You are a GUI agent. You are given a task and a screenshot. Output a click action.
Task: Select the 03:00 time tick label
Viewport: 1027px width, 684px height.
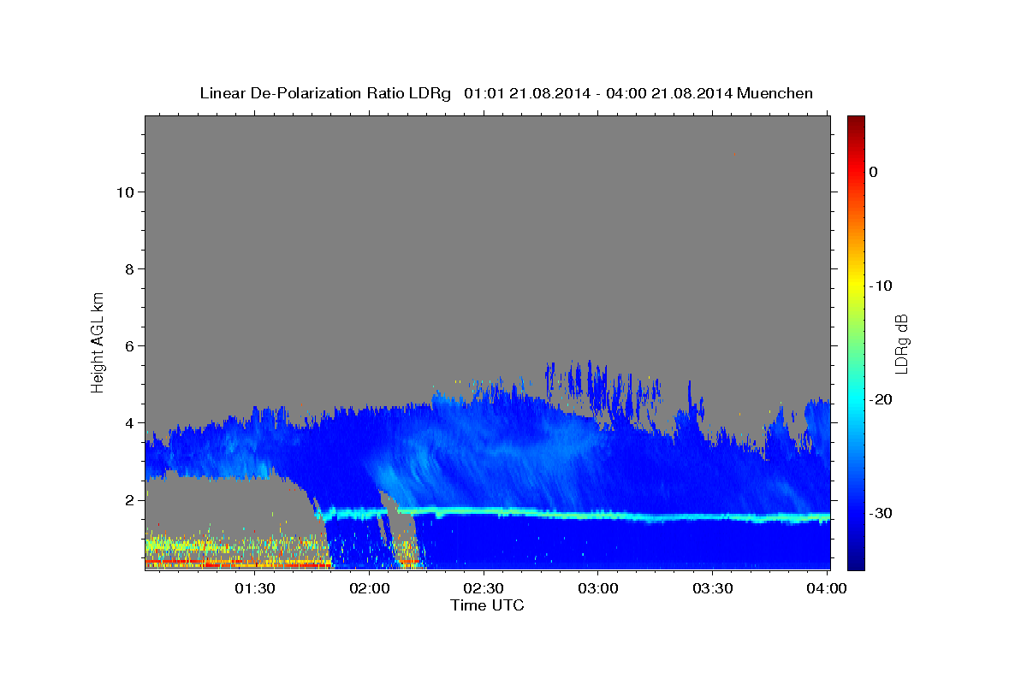[598, 588]
